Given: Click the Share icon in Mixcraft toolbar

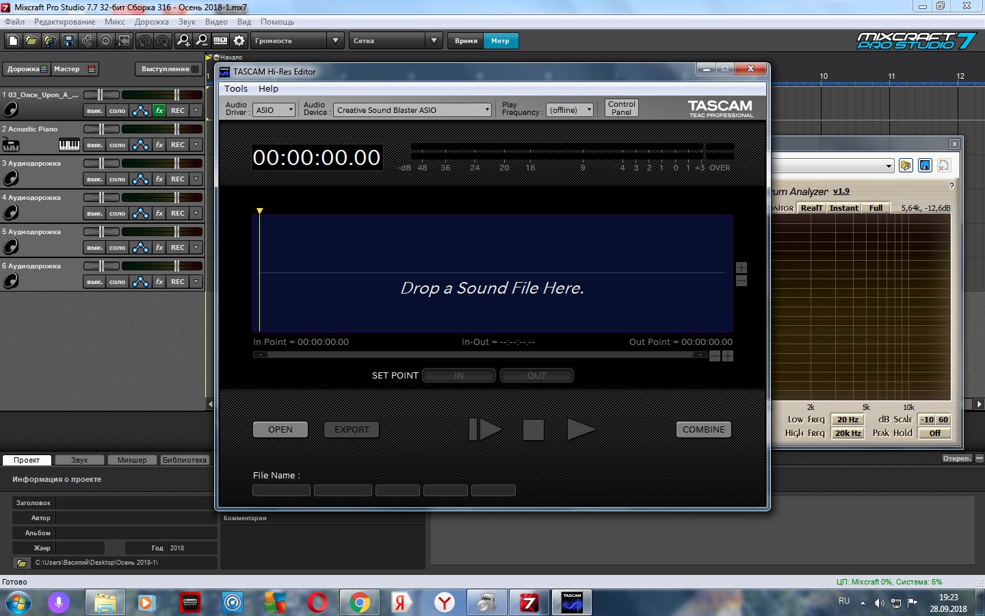Looking at the screenshot, I should click(87, 41).
